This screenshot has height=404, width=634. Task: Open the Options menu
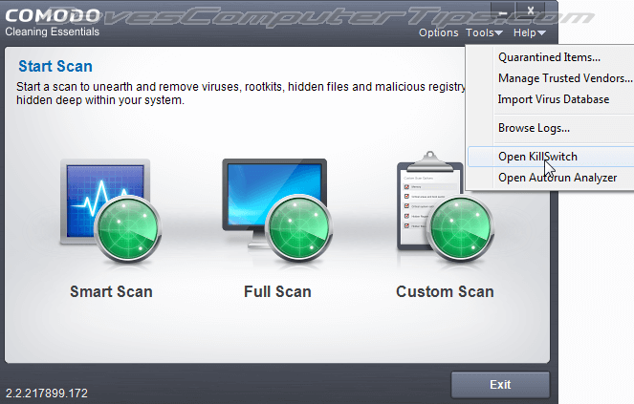click(438, 32)
